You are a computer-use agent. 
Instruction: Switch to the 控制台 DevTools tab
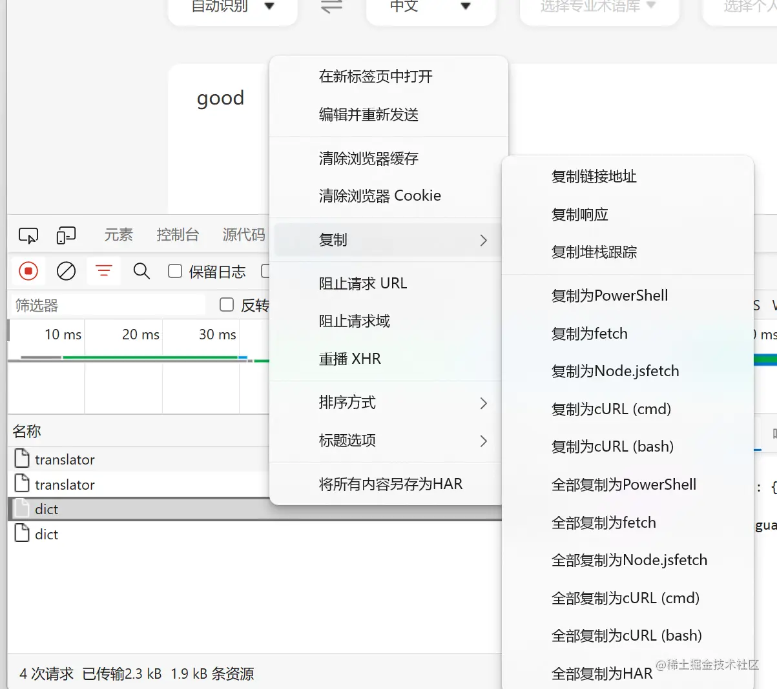click(178, 235)
